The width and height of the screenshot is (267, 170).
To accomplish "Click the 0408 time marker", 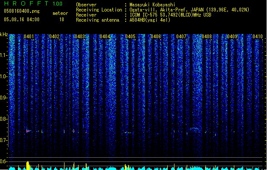I will click(x=207, y=36).
